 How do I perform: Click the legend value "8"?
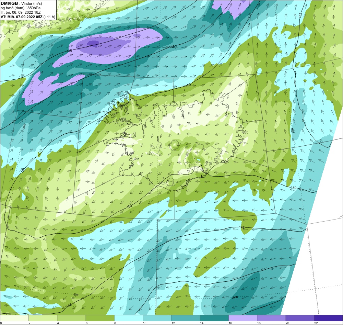[x=115, y=323]
